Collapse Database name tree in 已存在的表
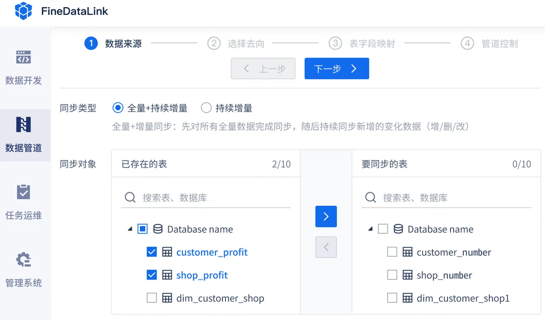 coord(130,229)
